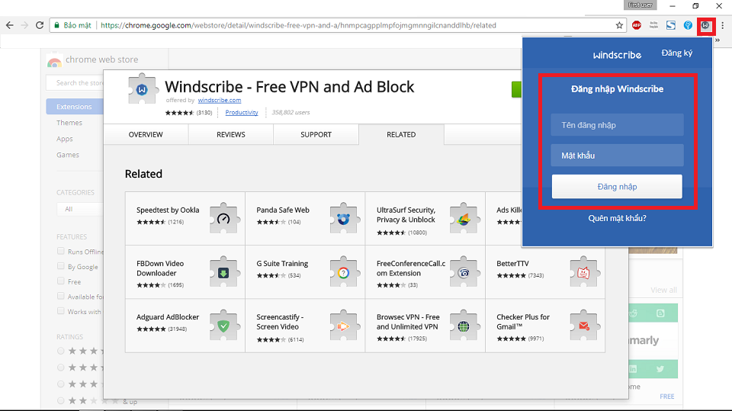Click the chrome web store rainbow logo
This screenshot has width=732, height=411.
coord(54,60)
